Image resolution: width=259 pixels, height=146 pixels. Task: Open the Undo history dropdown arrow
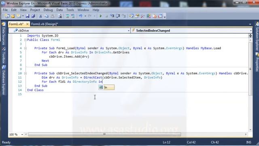click(x=85, y=16)
